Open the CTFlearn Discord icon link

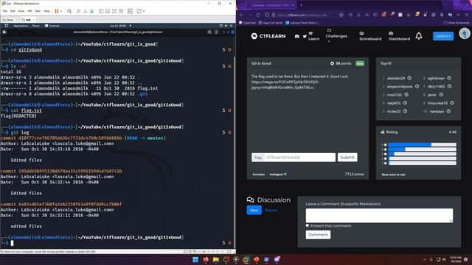point(296,36)
